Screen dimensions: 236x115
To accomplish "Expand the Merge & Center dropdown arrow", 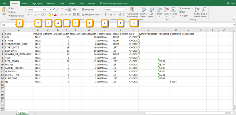I will pos(101,15).
